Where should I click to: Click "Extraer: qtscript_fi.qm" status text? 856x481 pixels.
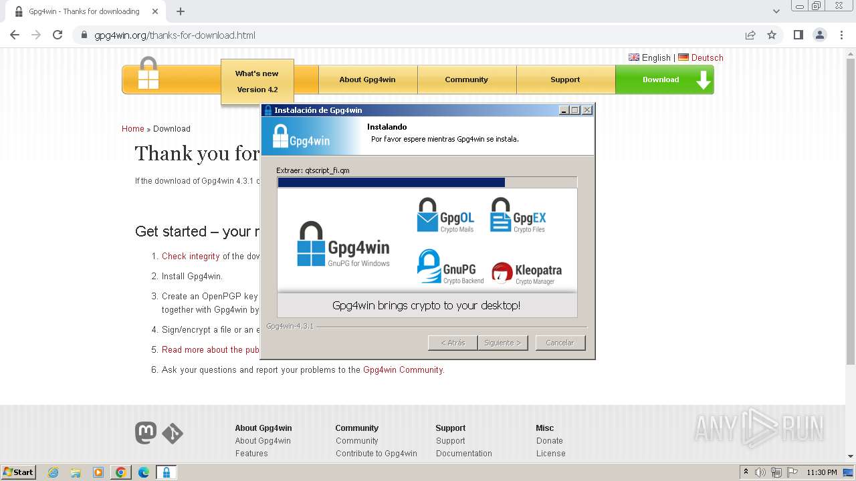(x=313, y=170)
